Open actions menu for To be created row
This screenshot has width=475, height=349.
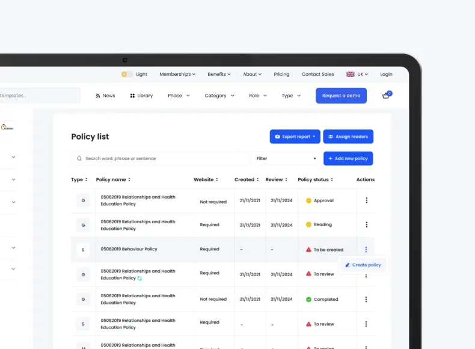coord(366,249)
